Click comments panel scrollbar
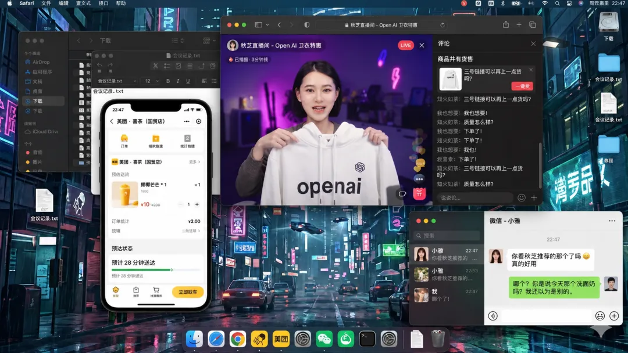The image size is (628, 353). tap(540, 165)
